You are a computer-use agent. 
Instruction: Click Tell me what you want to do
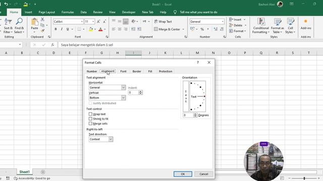pyautogui.click(x=198, y=12)
